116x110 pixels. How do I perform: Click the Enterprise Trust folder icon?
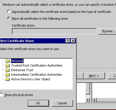pos(8,70)
